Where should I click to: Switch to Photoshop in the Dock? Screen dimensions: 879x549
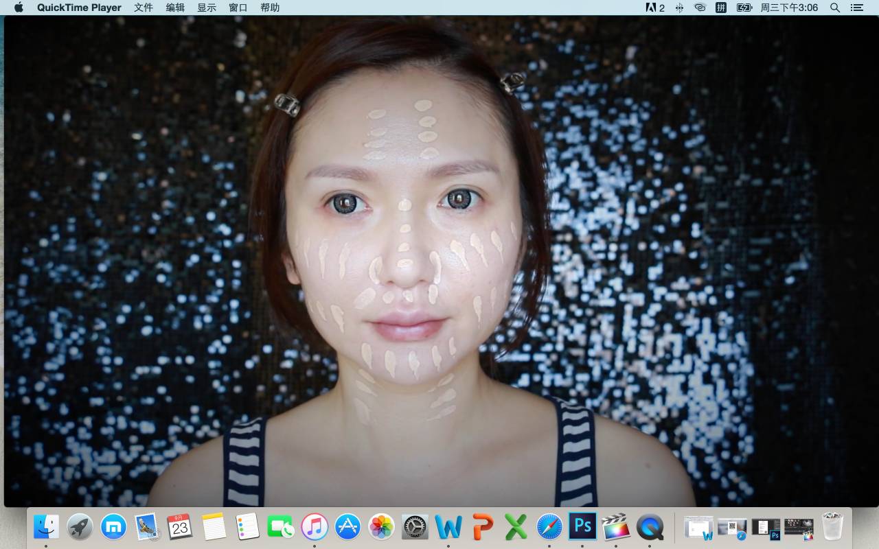582,527
